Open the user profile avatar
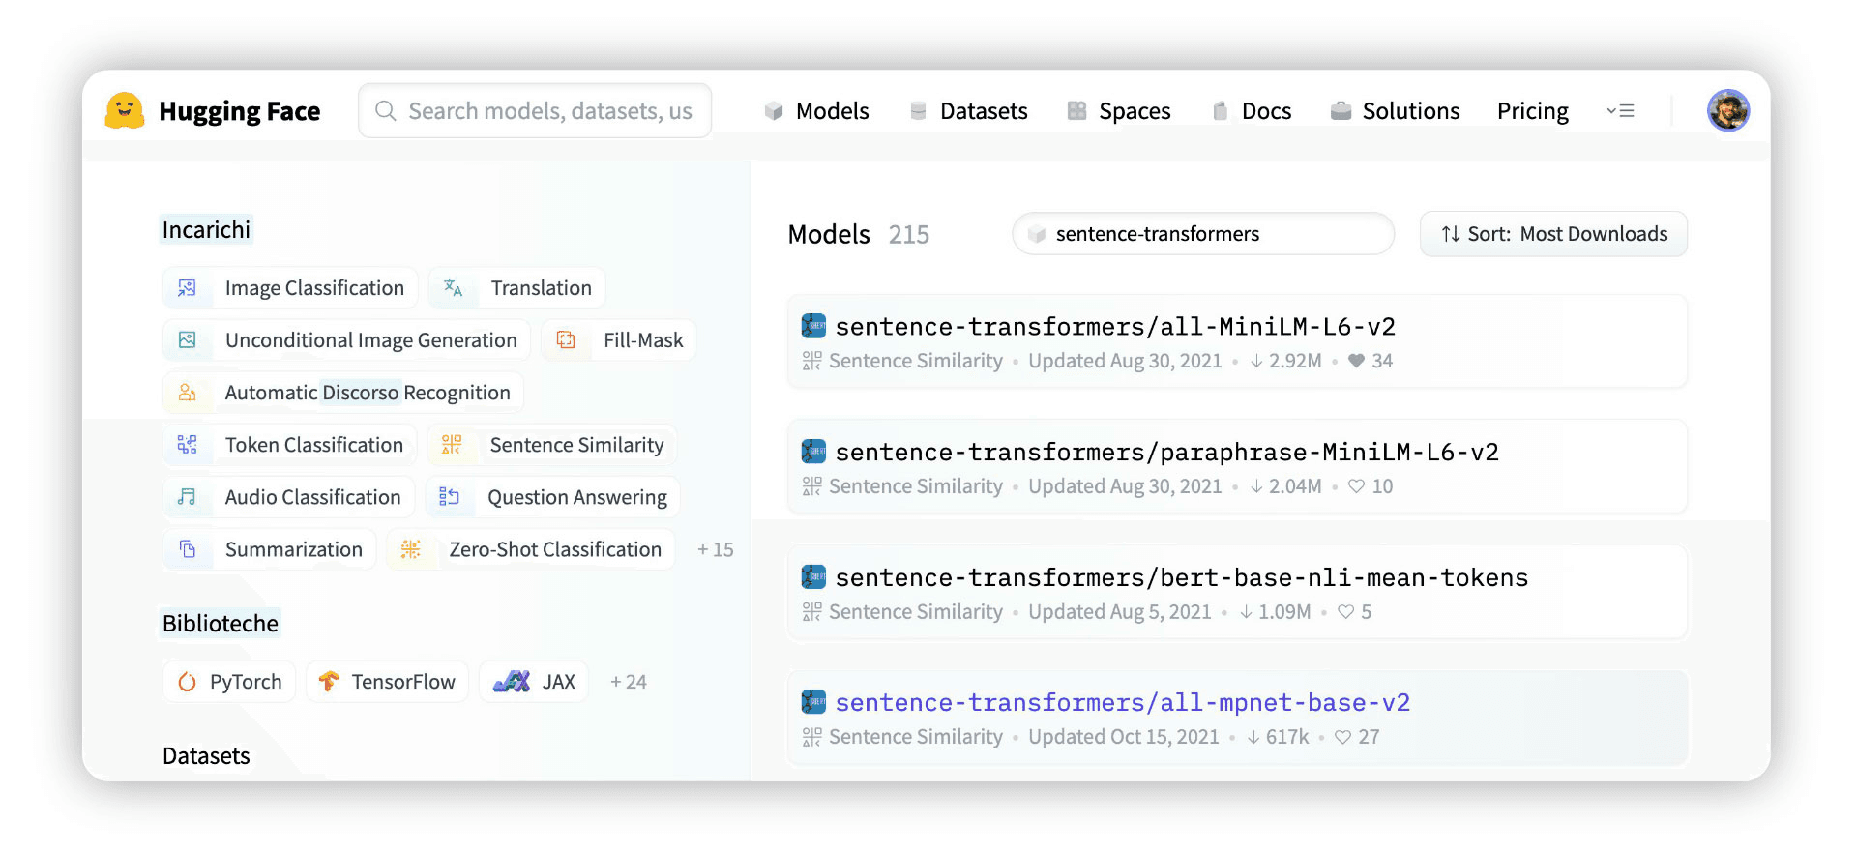 [x=1727, y=110]
